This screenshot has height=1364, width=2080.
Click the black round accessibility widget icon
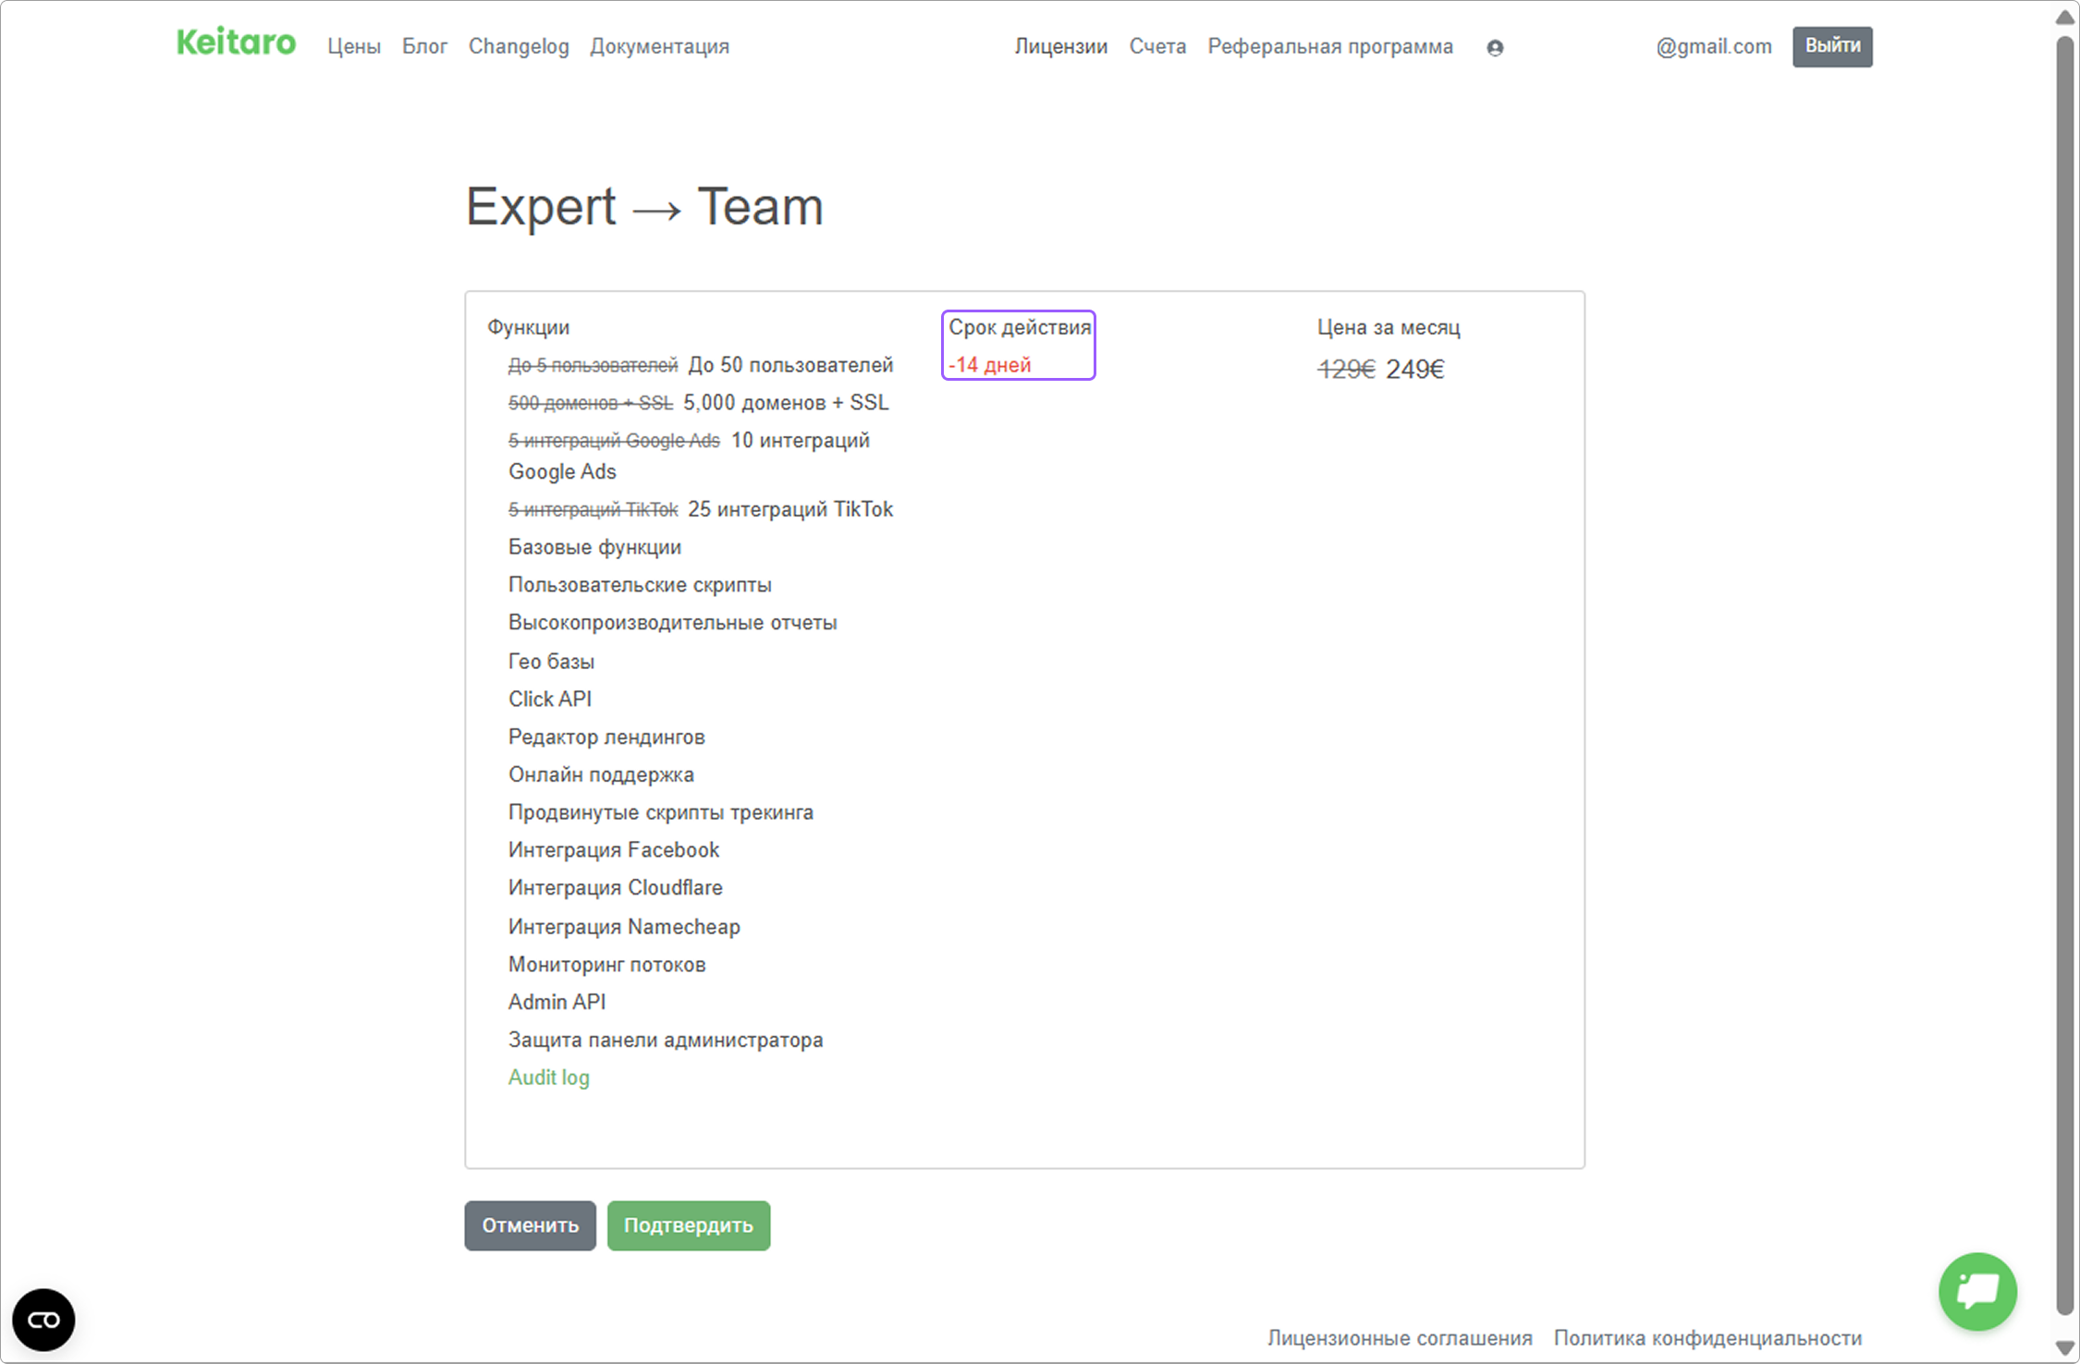(43, 1320)
